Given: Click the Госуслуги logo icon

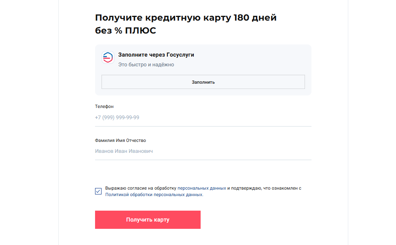Looking at the screenshot, I should [x=108, y=58].
